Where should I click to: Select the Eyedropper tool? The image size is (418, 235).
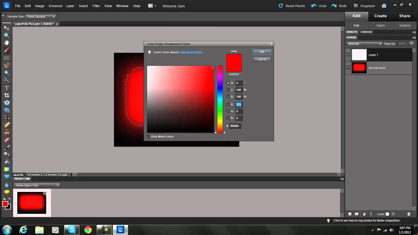(x=7, y=50)
